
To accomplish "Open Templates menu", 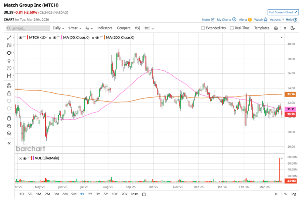I will (x=262, y=28).
